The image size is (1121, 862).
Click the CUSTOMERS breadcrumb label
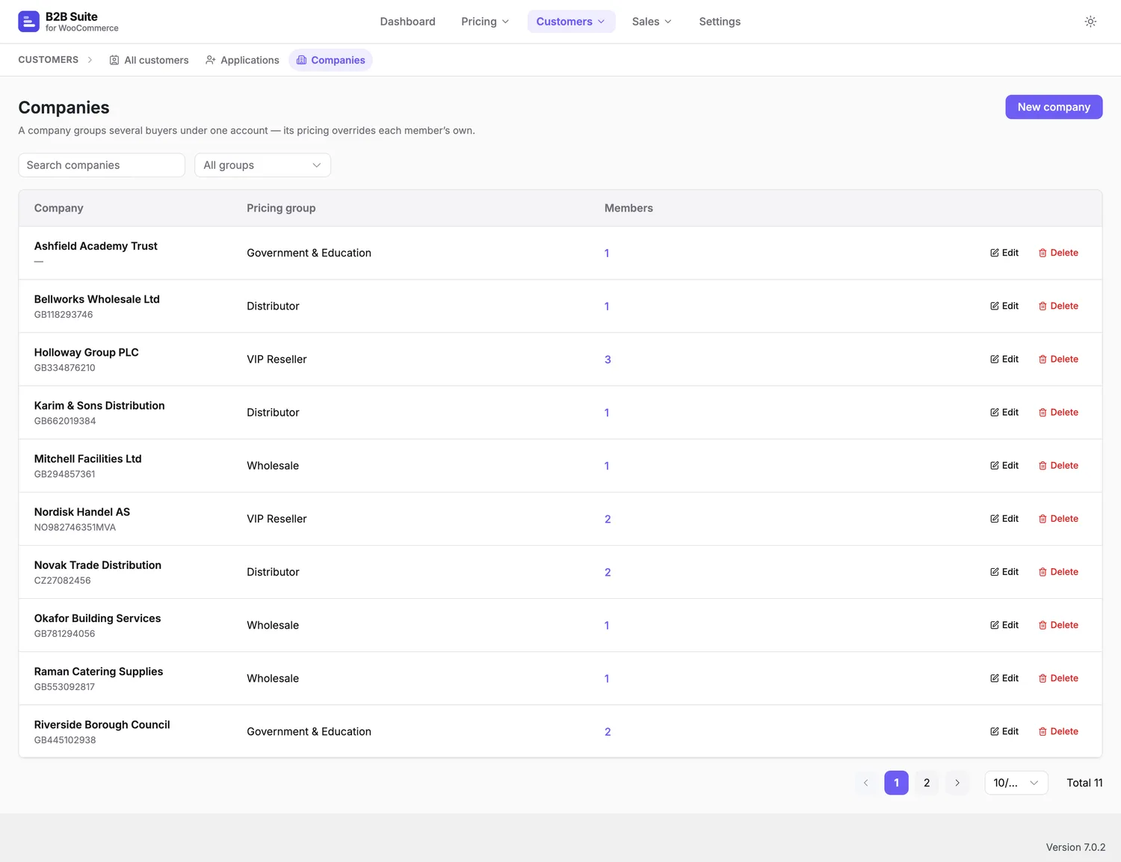[49, 60]
